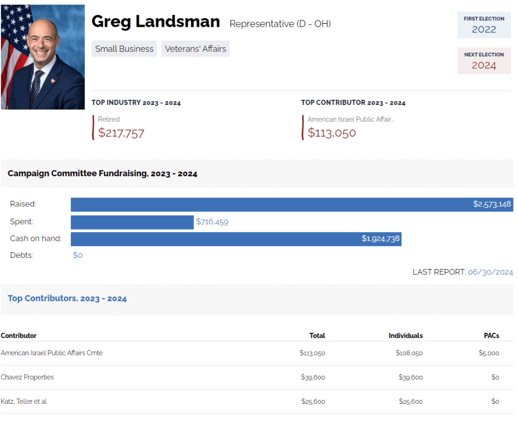This screenshot has width=518, height=421.
Task: Click the First Election 2022 box
Action: (x=484, y=25)
